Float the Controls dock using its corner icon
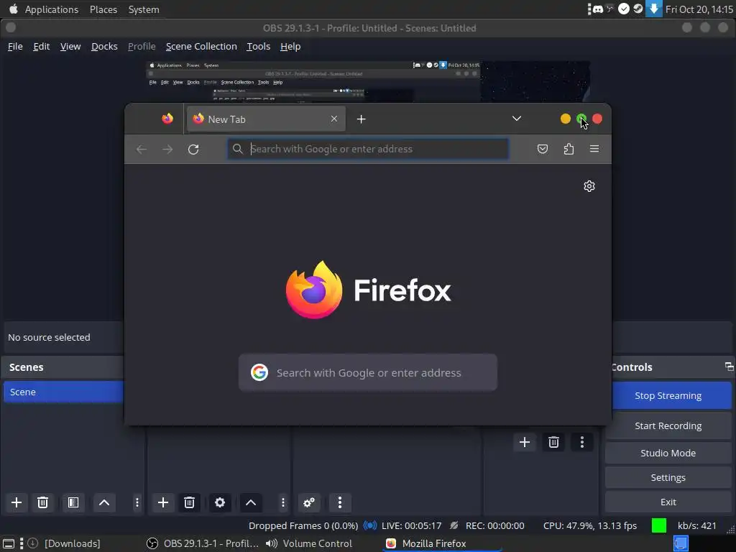This screenshot has width=736, height=552. coord(729,367)
